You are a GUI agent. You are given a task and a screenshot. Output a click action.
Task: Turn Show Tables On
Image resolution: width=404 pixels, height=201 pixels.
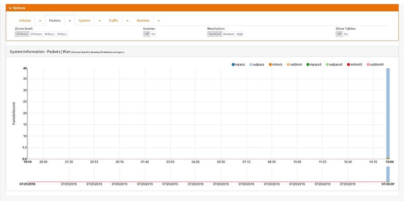tap(346, 34)
